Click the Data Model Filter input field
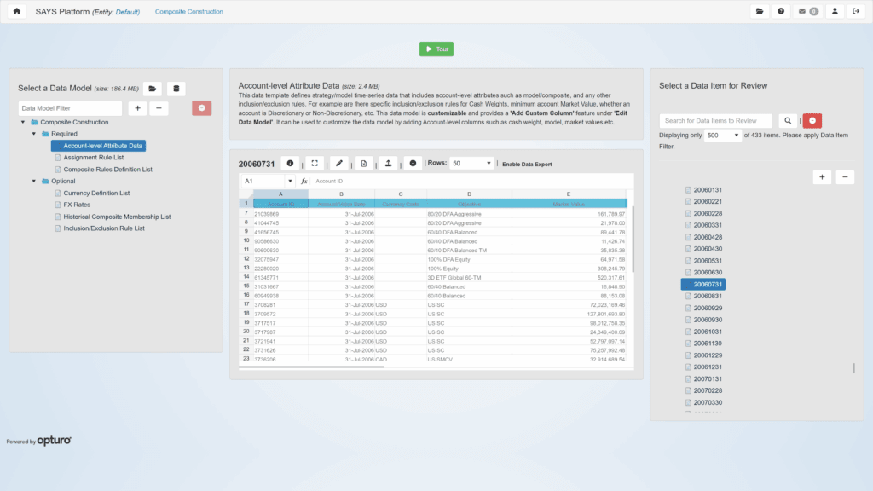The image size is (873, 491). [x=70, y=108]
